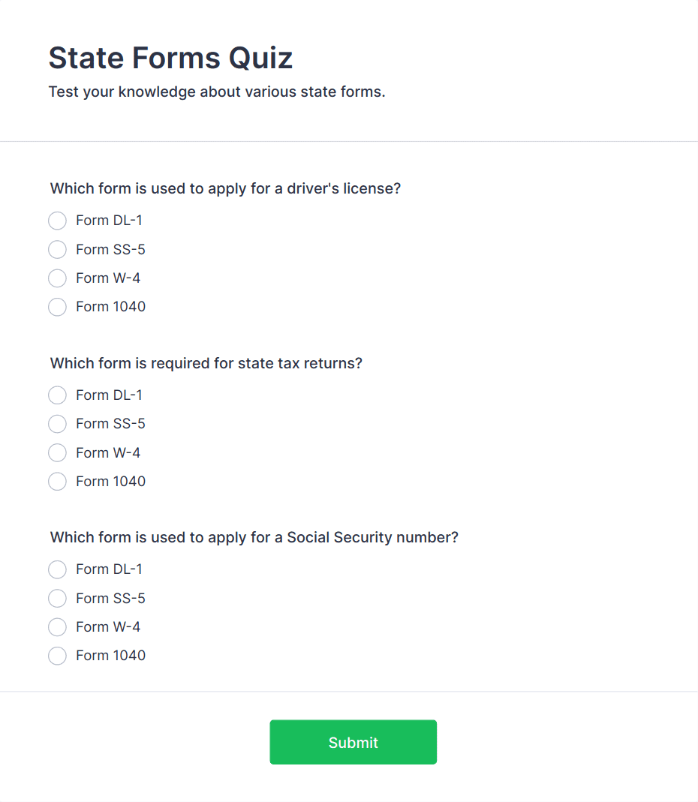The width and height of the screenshot is (698, 802).
Task: Select Form 1040 for Social Security question
Action: point(57,656)
